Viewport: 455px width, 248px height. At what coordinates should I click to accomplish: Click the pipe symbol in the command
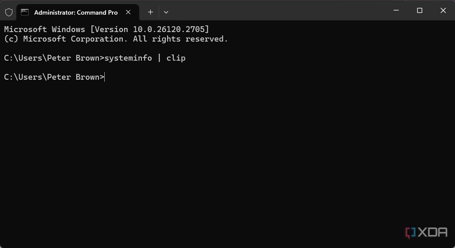(159, 58)
